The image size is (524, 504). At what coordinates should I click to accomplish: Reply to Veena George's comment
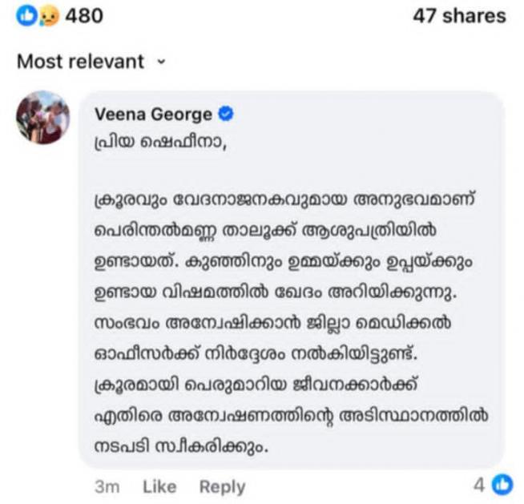[x=222, y=486]
